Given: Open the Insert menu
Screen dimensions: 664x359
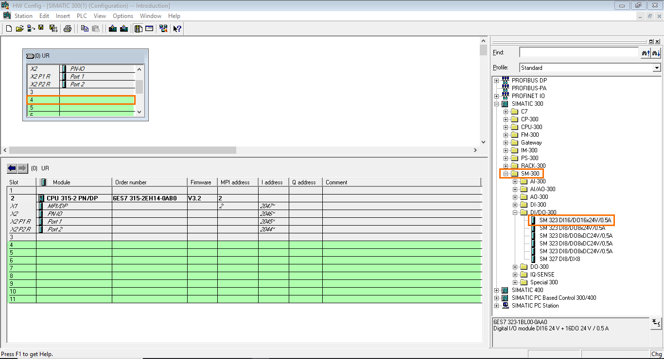Looking at the screenshot, I should (63, 16).
